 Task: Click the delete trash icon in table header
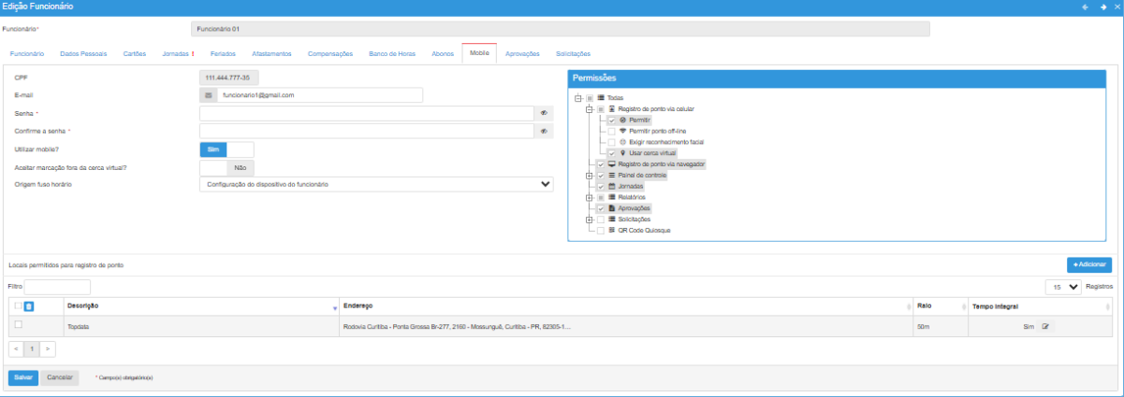coord(28,306)
